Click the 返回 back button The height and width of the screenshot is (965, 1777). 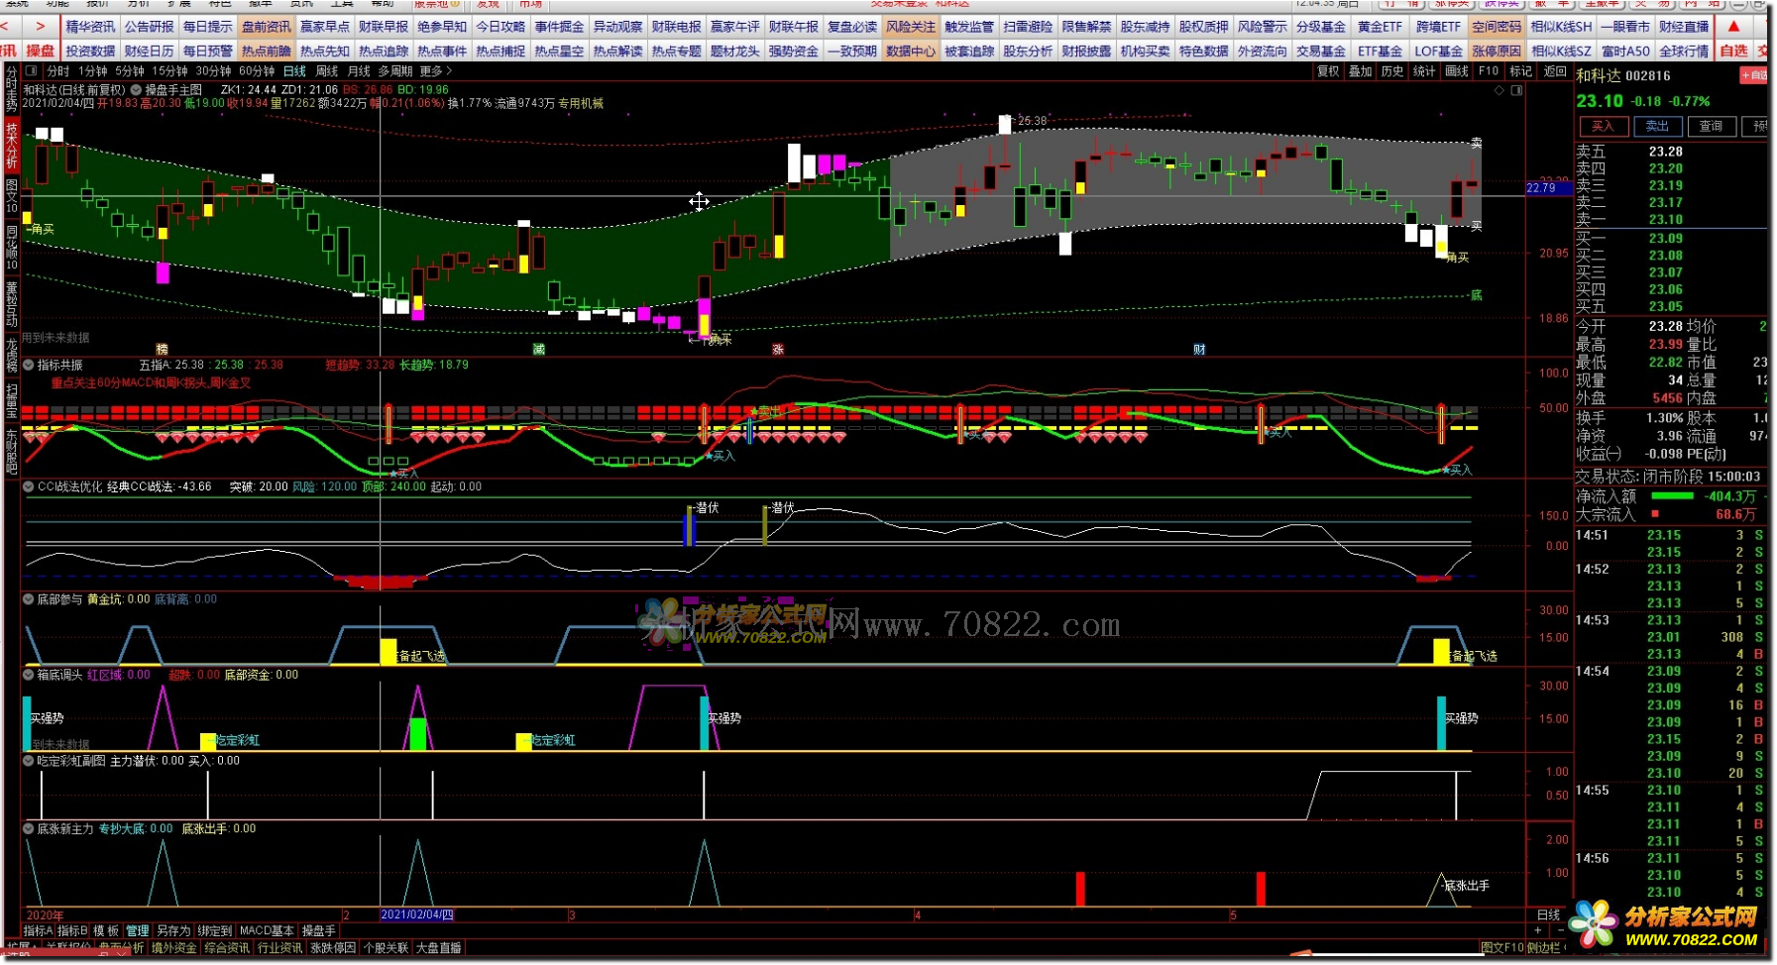click(x=1555, y=71)
